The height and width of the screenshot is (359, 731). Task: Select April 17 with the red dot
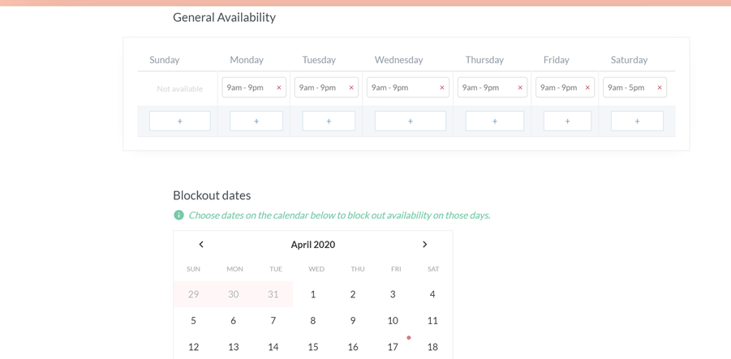pyautogui.click(x=393, y=347)
